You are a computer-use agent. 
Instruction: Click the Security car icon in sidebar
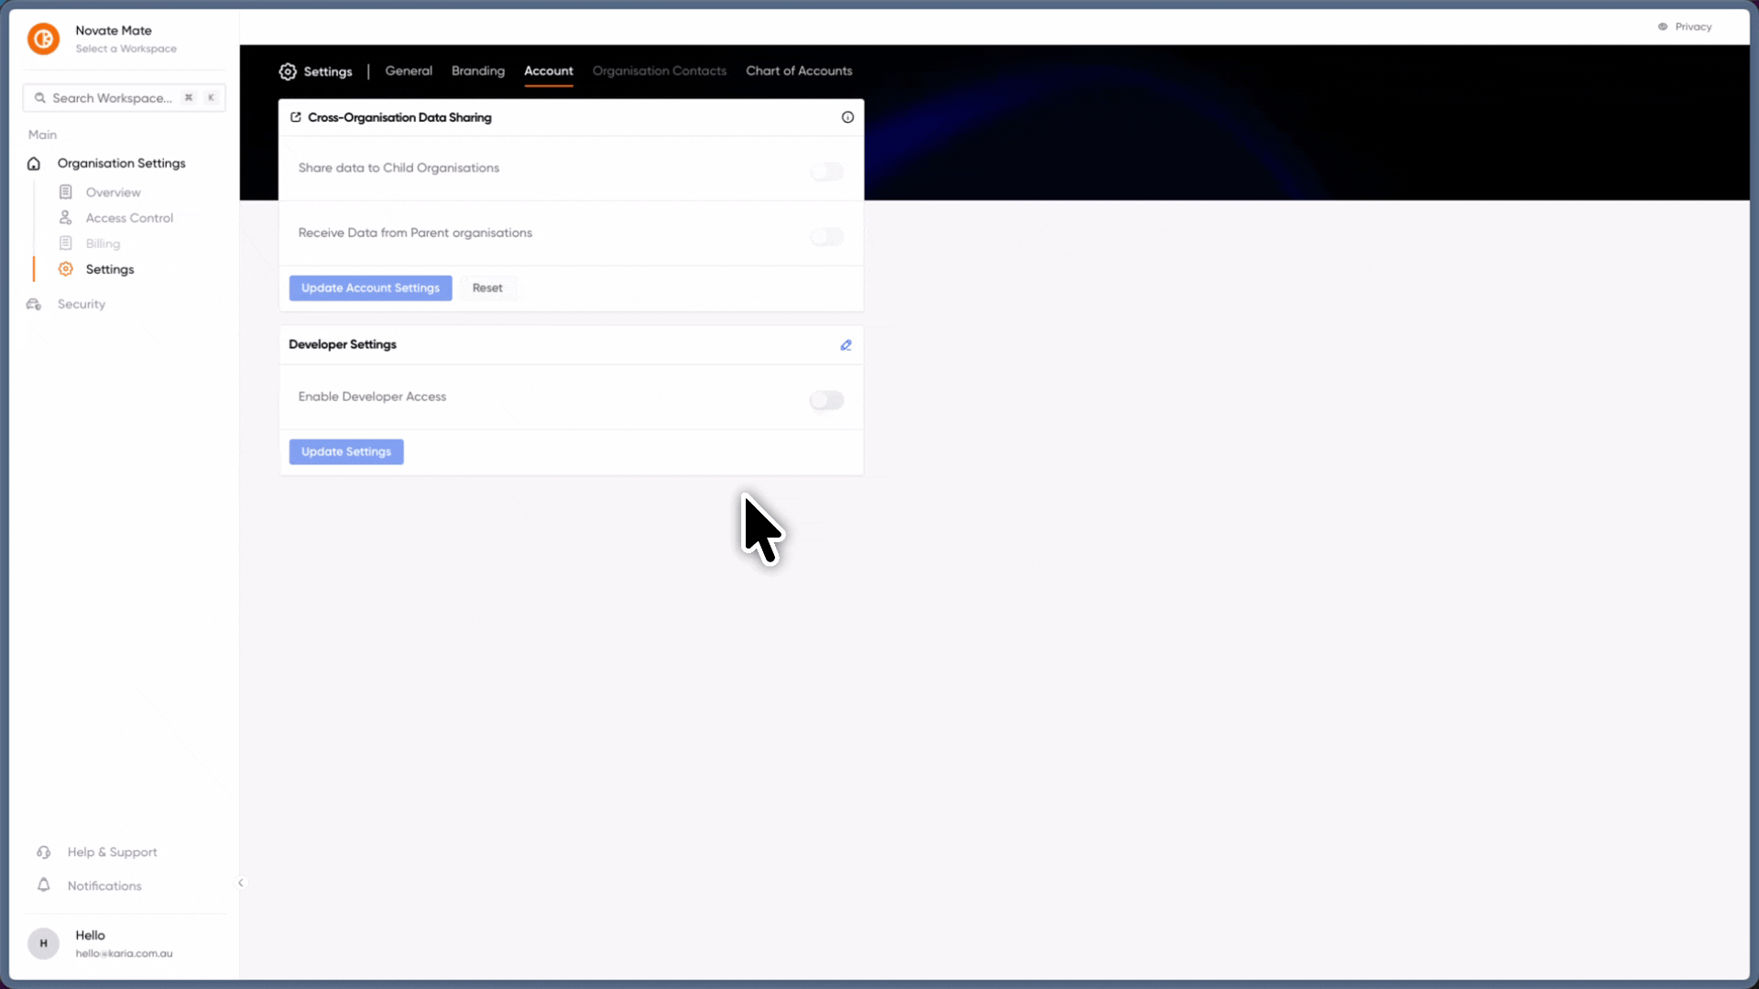click(34, 304)
